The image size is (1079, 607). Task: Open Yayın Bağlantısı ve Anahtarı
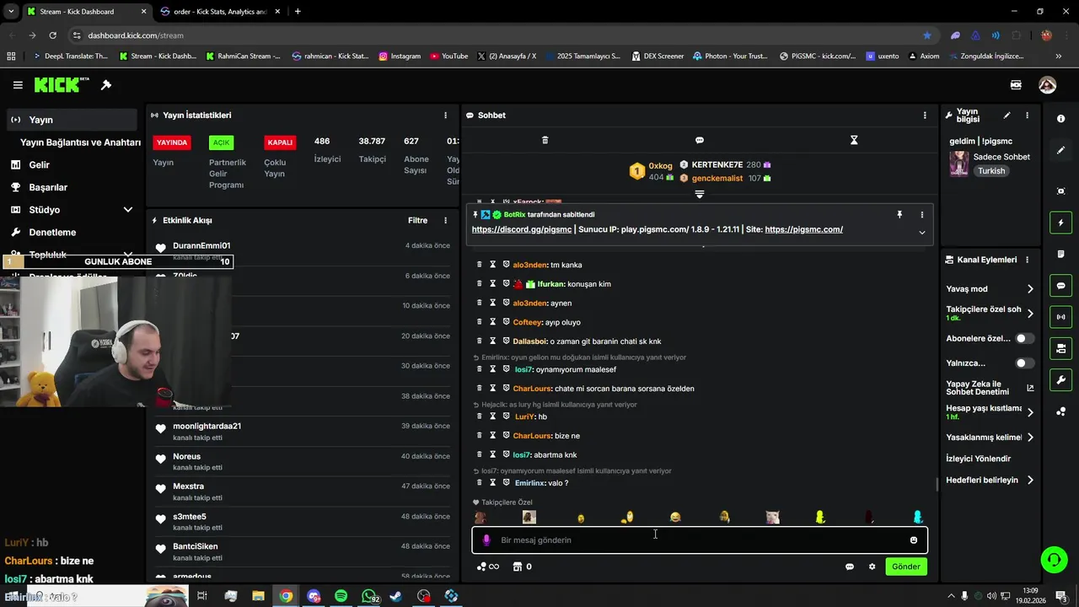(80, 142)
